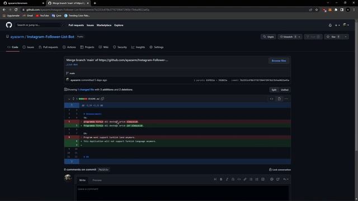Open the main branch link

(72, 73)
